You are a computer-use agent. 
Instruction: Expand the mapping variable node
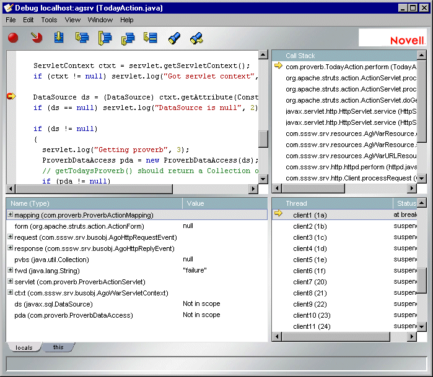point(11,215)
